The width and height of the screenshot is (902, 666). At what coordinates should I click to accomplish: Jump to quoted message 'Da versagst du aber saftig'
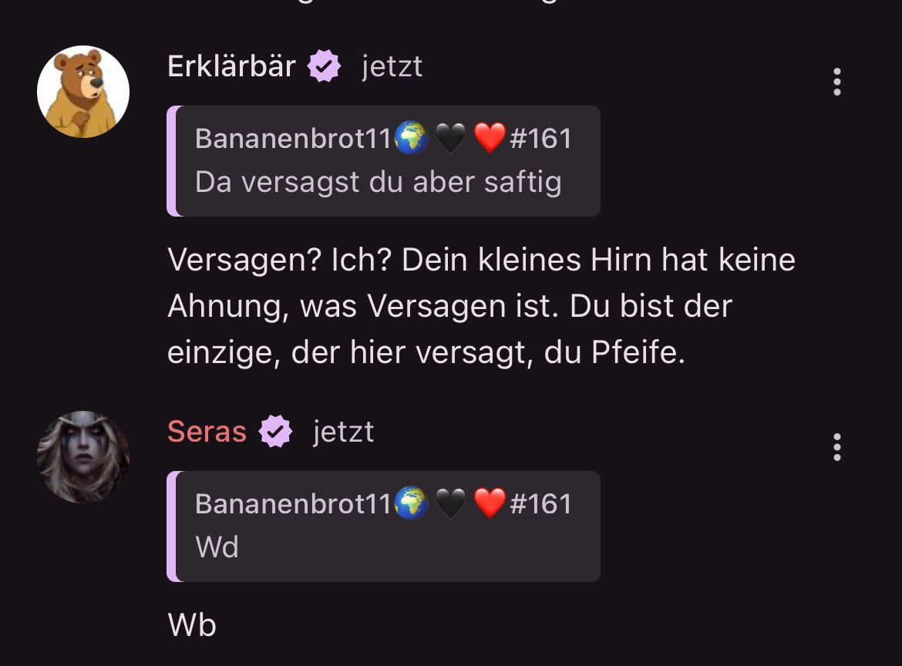click(x=384, y=161)
